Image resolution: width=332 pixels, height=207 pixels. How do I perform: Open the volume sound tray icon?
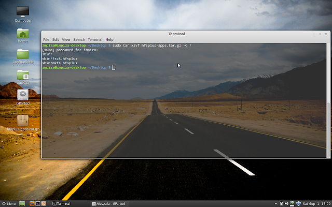pyautogui.click(x=286, y=203)
